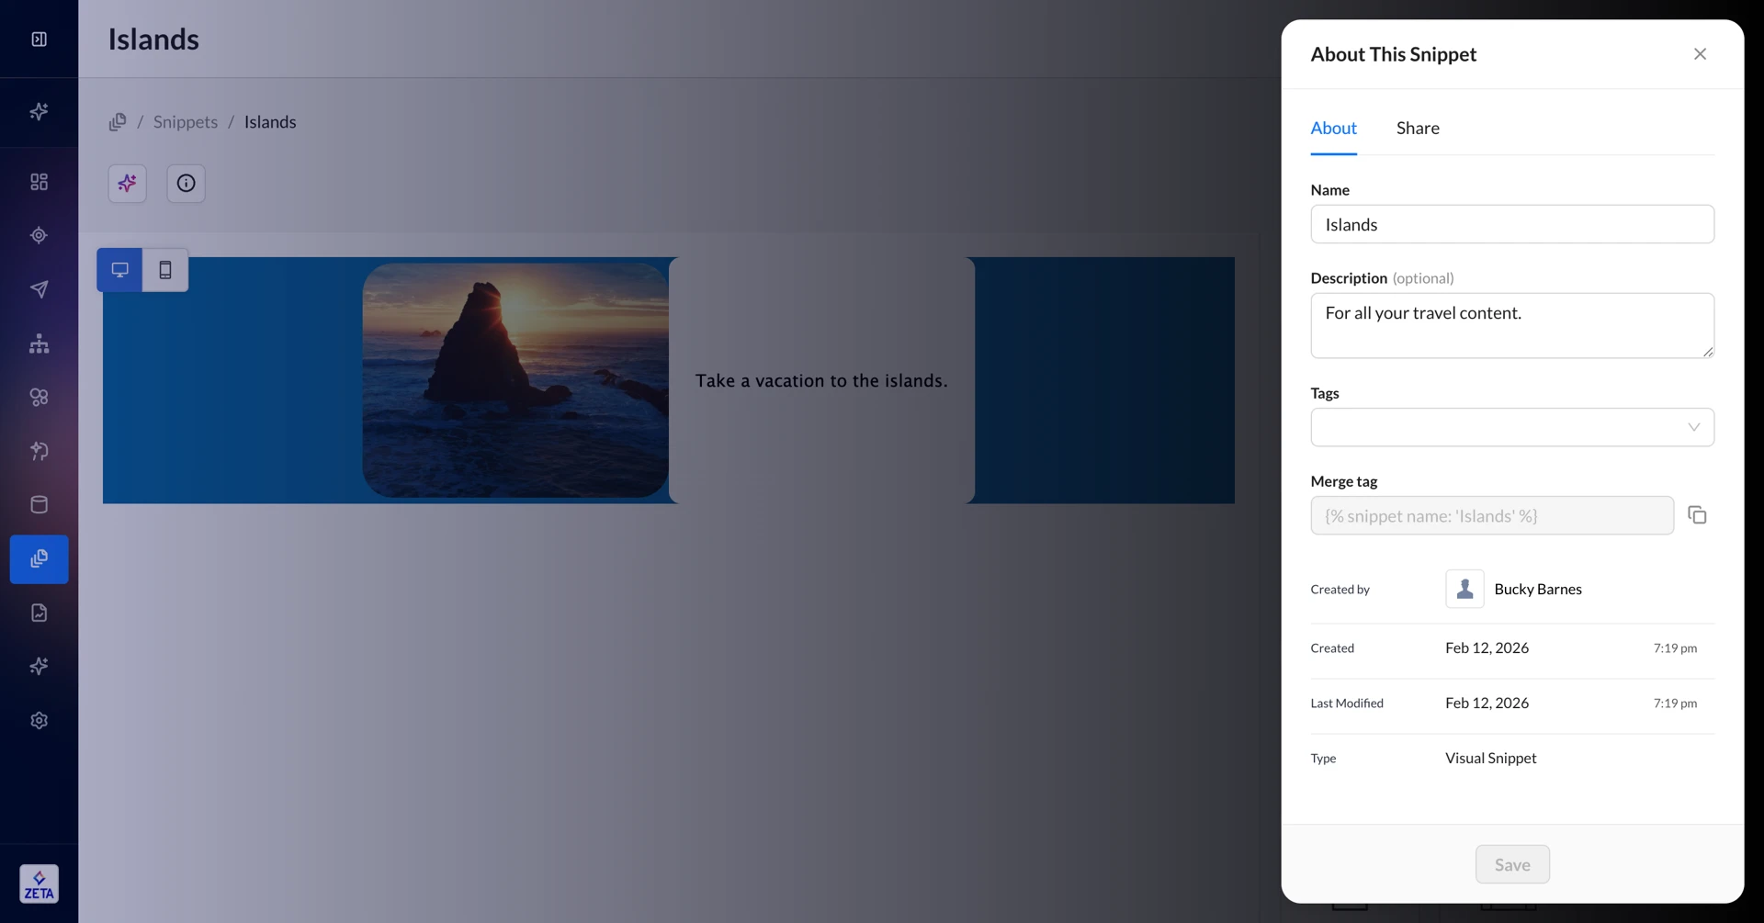
Task: Click the paper plane campaigns icon
Action: click(39, 289)
